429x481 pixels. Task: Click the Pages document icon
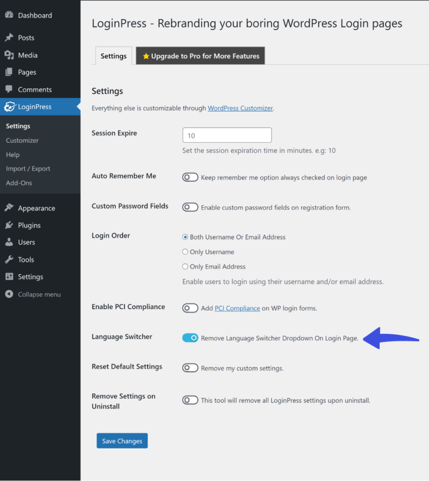tap(9, 72)
